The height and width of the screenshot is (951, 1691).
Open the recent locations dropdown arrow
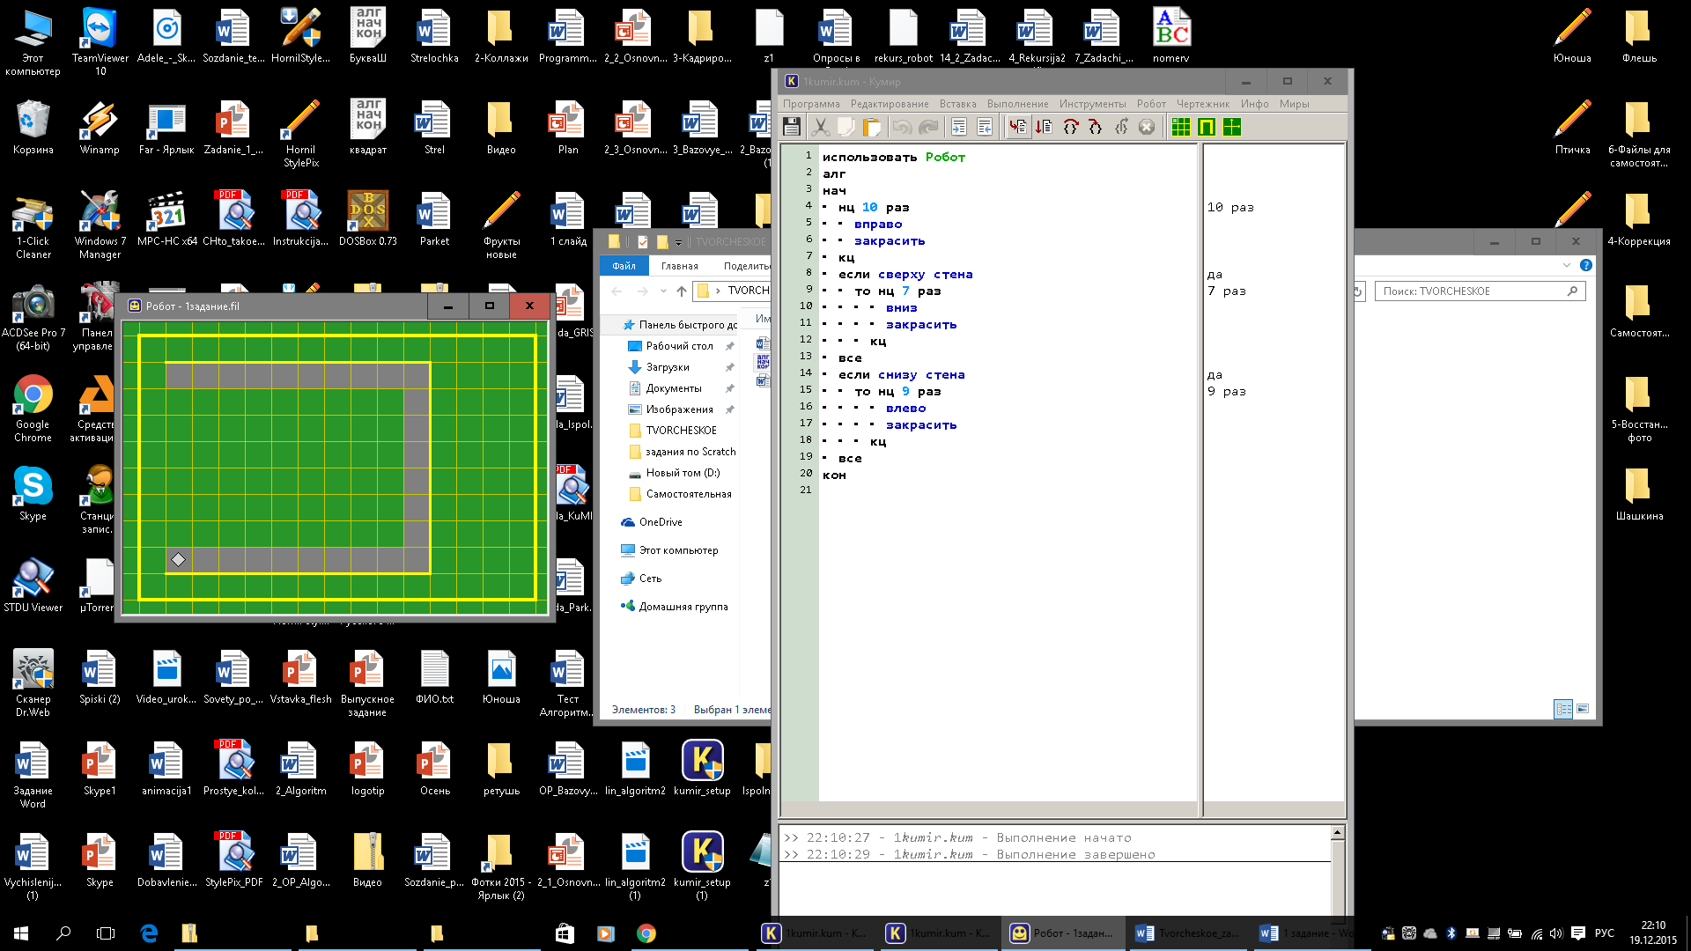pos(663,291)
